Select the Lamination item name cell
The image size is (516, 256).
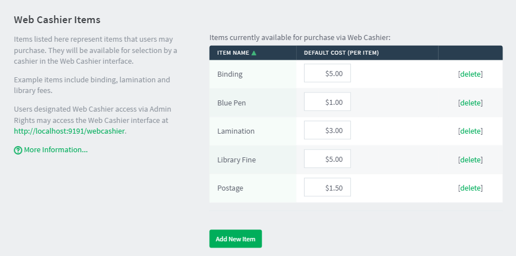(253, 131)
